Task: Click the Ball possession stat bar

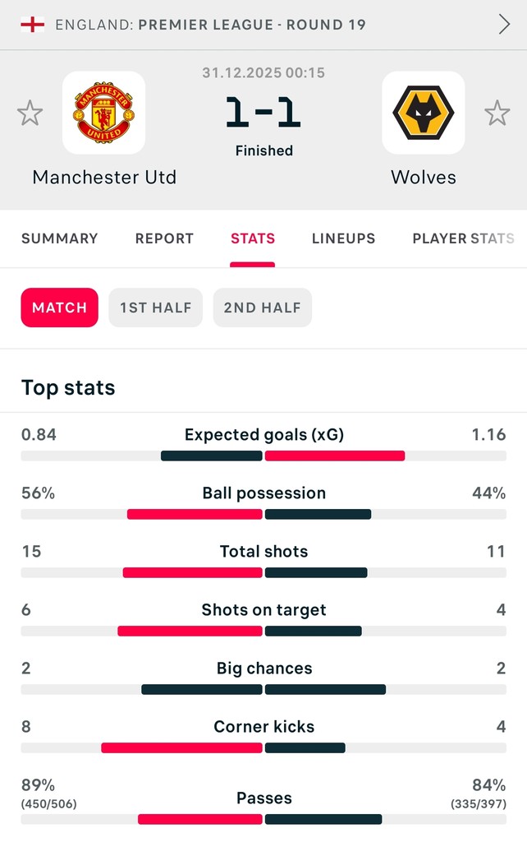Action: [263, 514]
